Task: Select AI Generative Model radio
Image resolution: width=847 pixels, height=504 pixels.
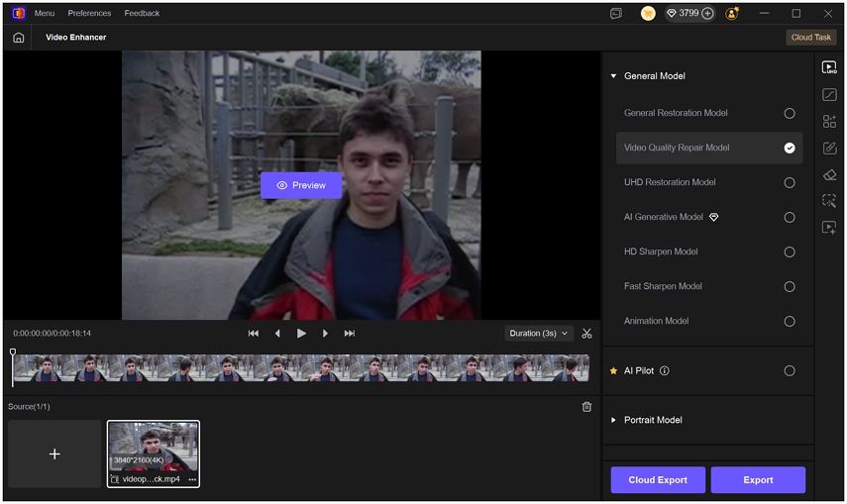Action: point(790,217)
